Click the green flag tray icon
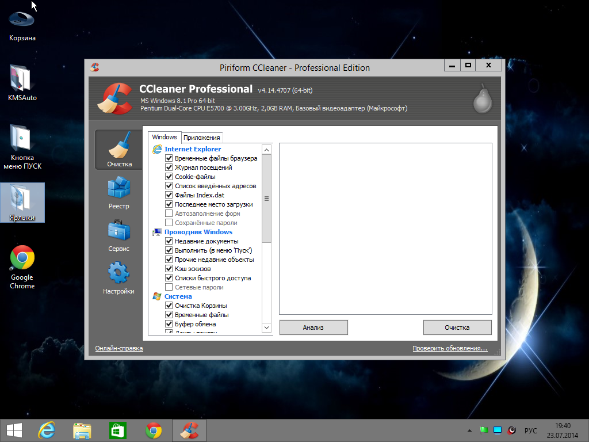589x442 pixels. [484, 430]
